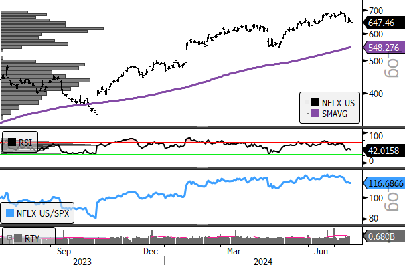Click the purple SMAVG legend color swatch
The image size is (405, 265).
point(315,113)
